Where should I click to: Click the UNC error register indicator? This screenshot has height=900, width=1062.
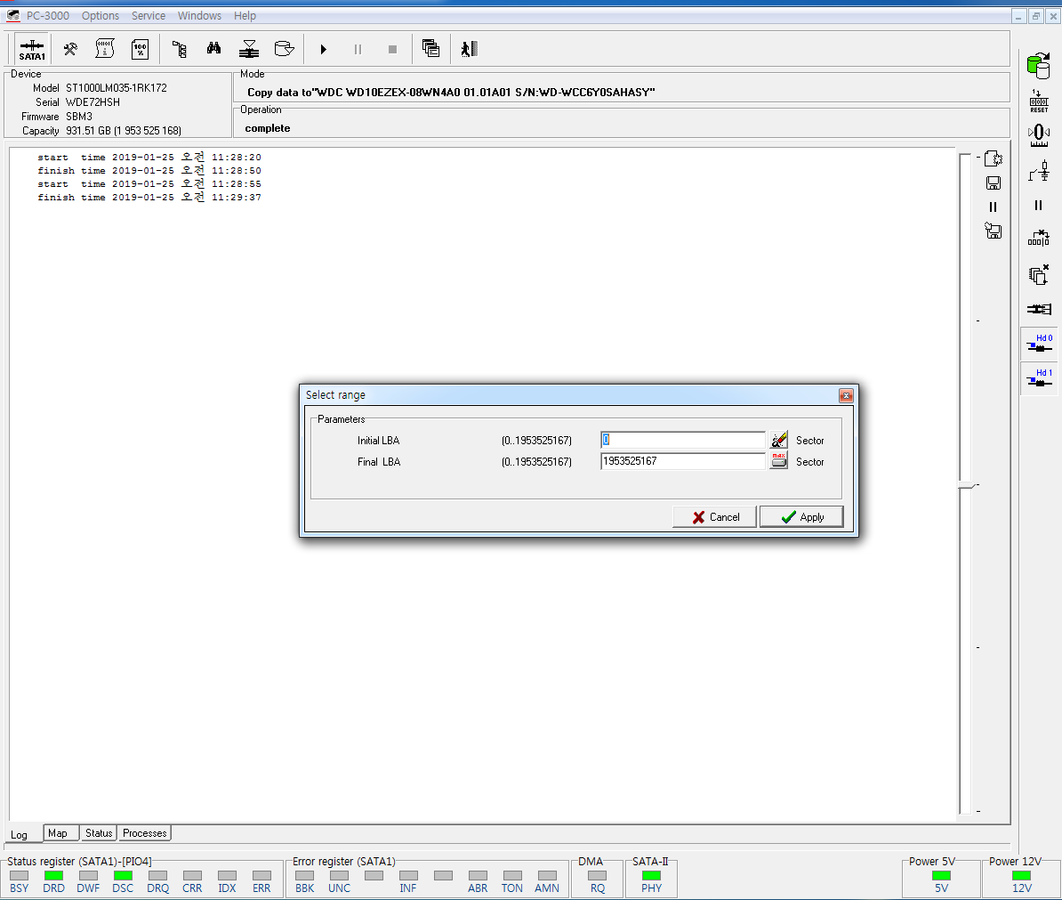coord(339,875)
